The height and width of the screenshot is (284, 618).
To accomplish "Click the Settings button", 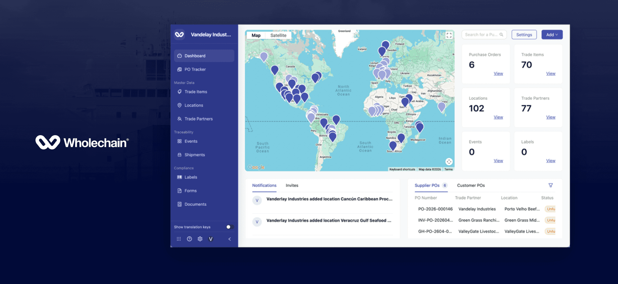I will 524,34.
